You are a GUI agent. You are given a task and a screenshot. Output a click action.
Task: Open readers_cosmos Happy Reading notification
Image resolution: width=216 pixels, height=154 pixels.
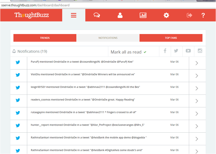(x=83, y=100)
